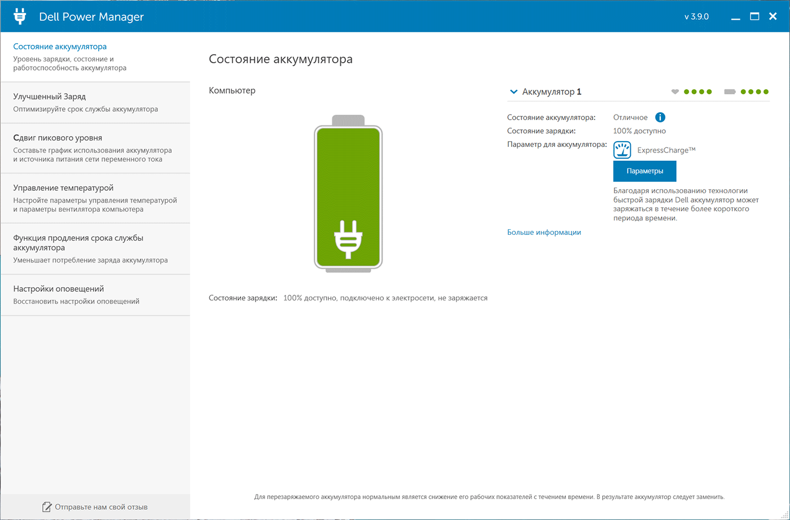This screenshot has height=520, width=790.
Task: Open the "Состояние аккумулятора" sidebar section
Action: point(95,57)
